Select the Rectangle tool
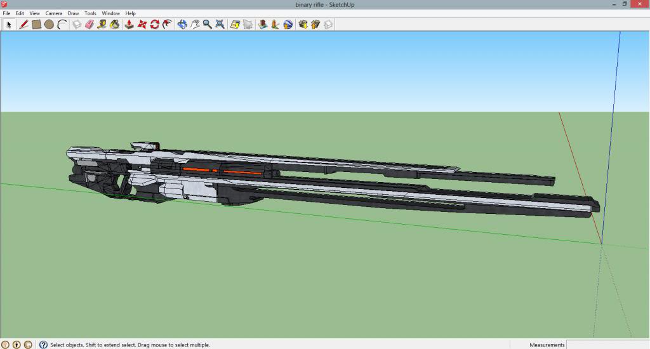The height and width of the screenshot is (349, 650). coord(36,25)
